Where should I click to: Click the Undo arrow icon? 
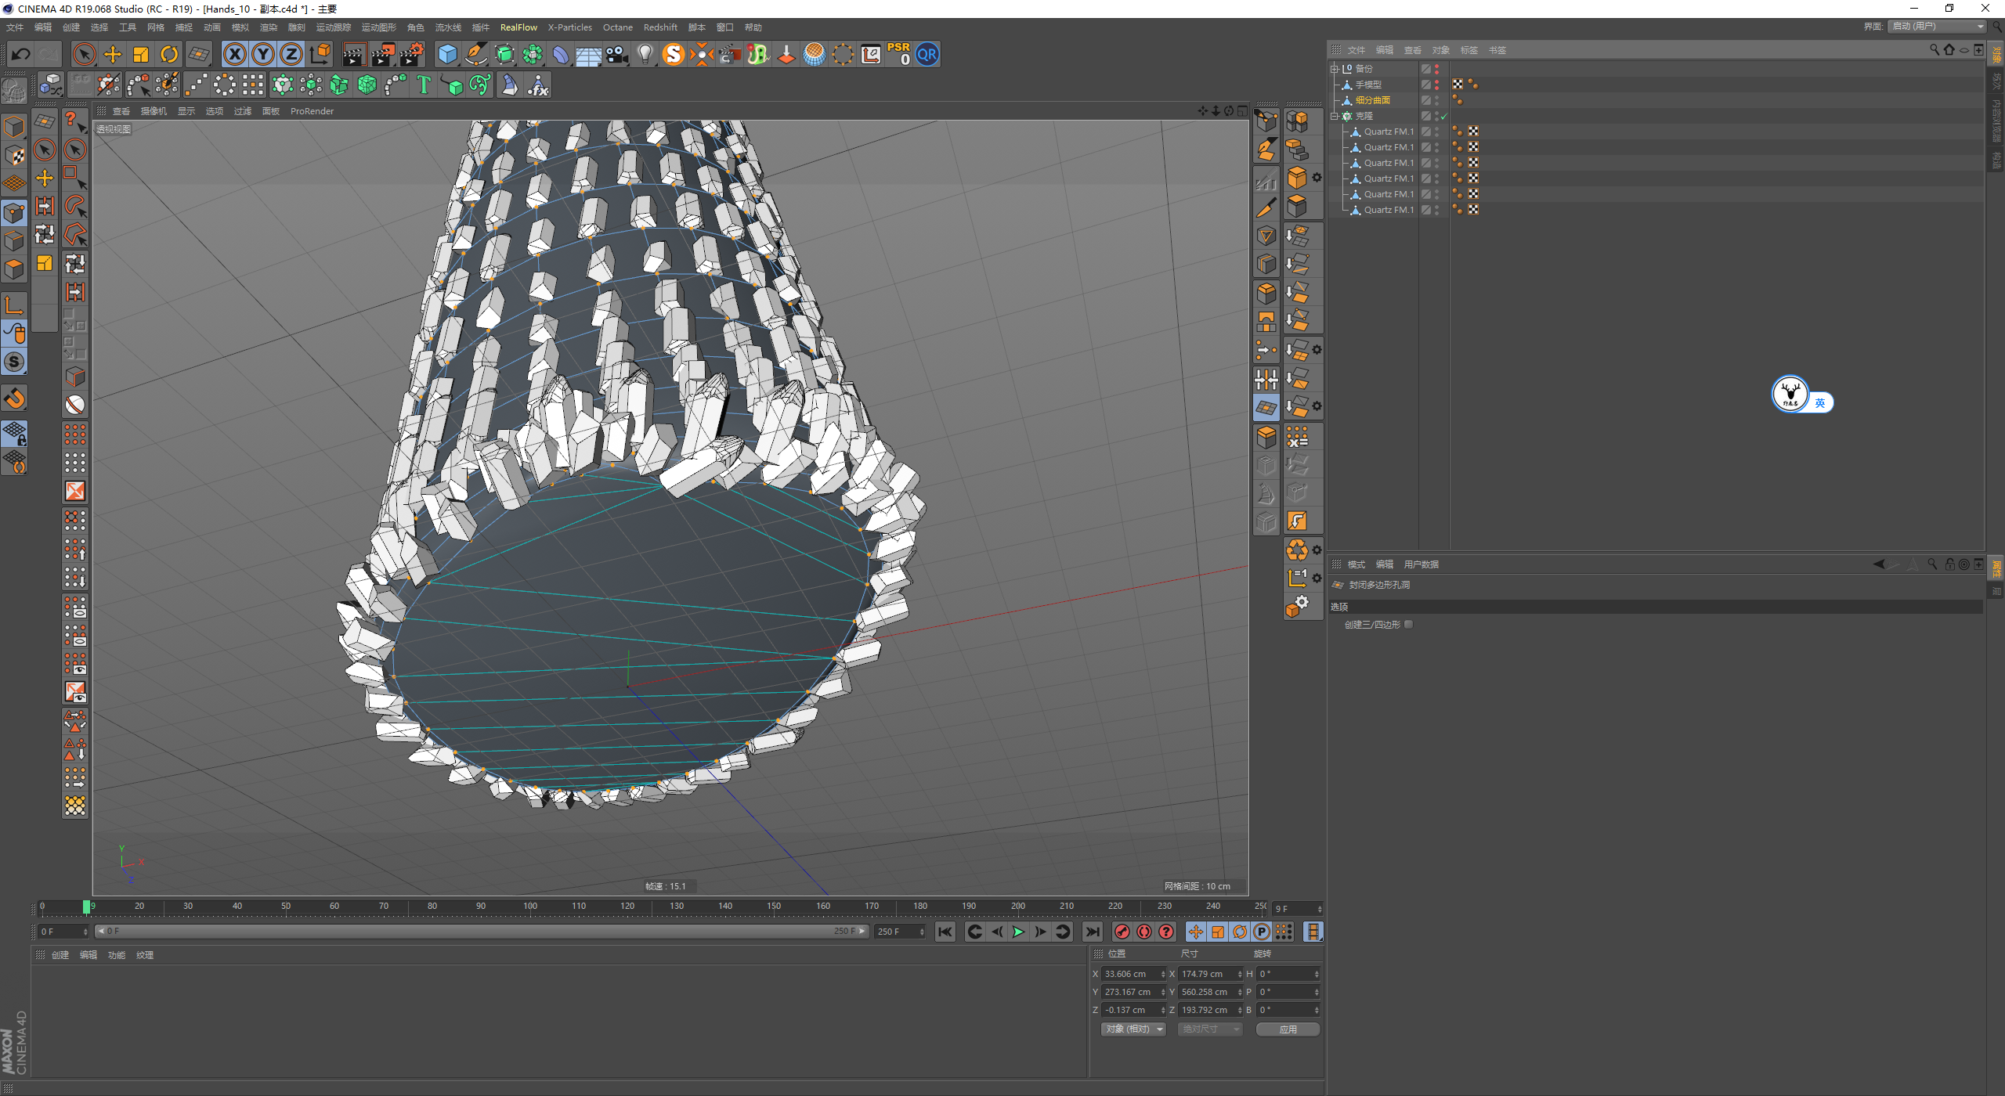click(21, 55)
